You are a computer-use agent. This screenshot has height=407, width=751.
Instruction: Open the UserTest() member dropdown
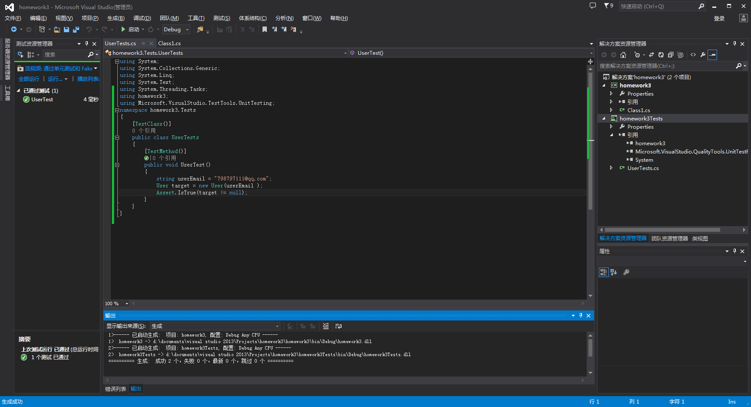(x=471, y=53)
